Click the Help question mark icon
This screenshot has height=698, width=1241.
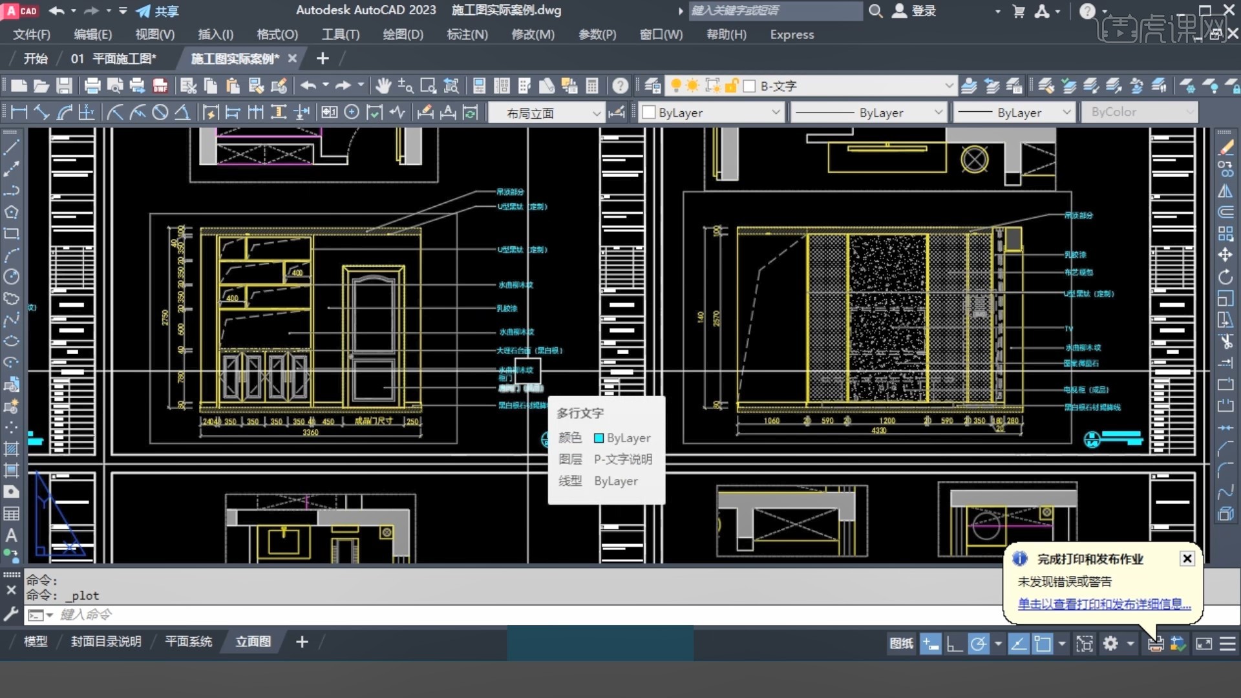[620, 85]
